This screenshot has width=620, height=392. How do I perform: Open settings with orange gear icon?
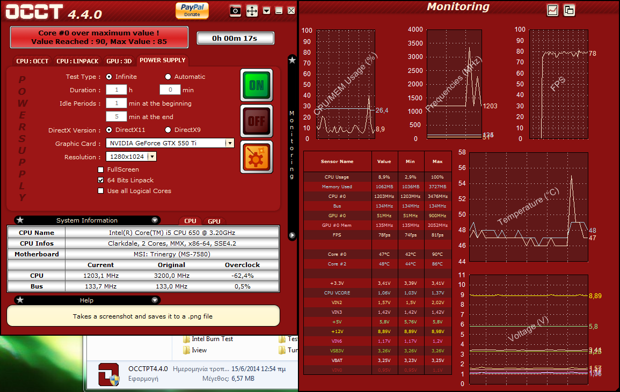pyautogui.click(x=257, y=157)
